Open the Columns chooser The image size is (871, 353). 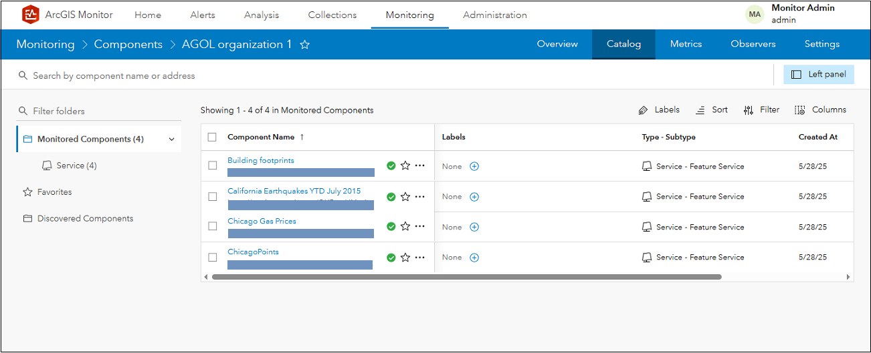click(x=820, y=110)
